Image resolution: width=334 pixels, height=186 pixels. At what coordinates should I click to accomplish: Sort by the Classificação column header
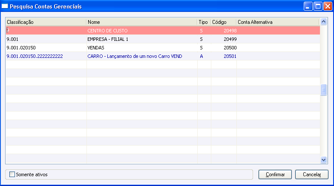pyautogui.click(x=46, y=22)
